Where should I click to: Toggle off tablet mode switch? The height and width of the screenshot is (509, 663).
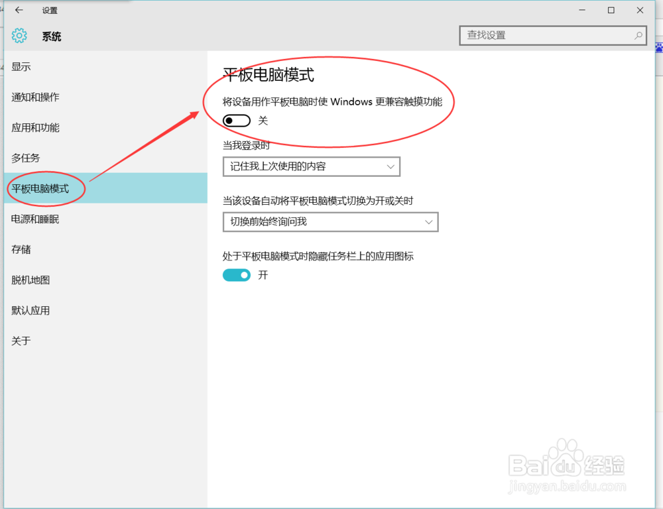pos(236,121)
